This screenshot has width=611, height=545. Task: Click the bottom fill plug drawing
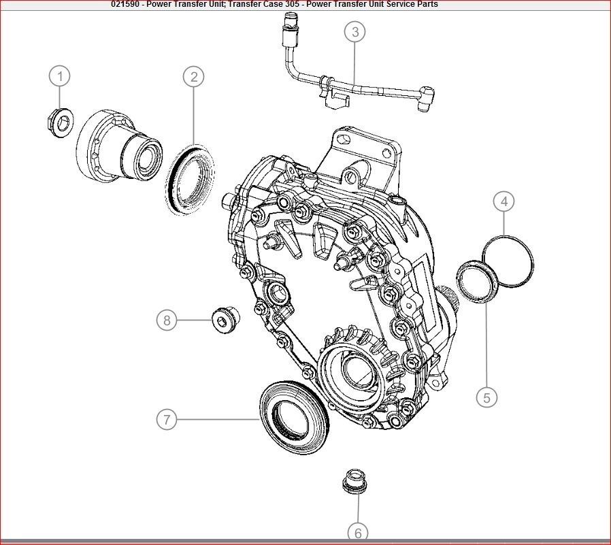coord(355,482)
